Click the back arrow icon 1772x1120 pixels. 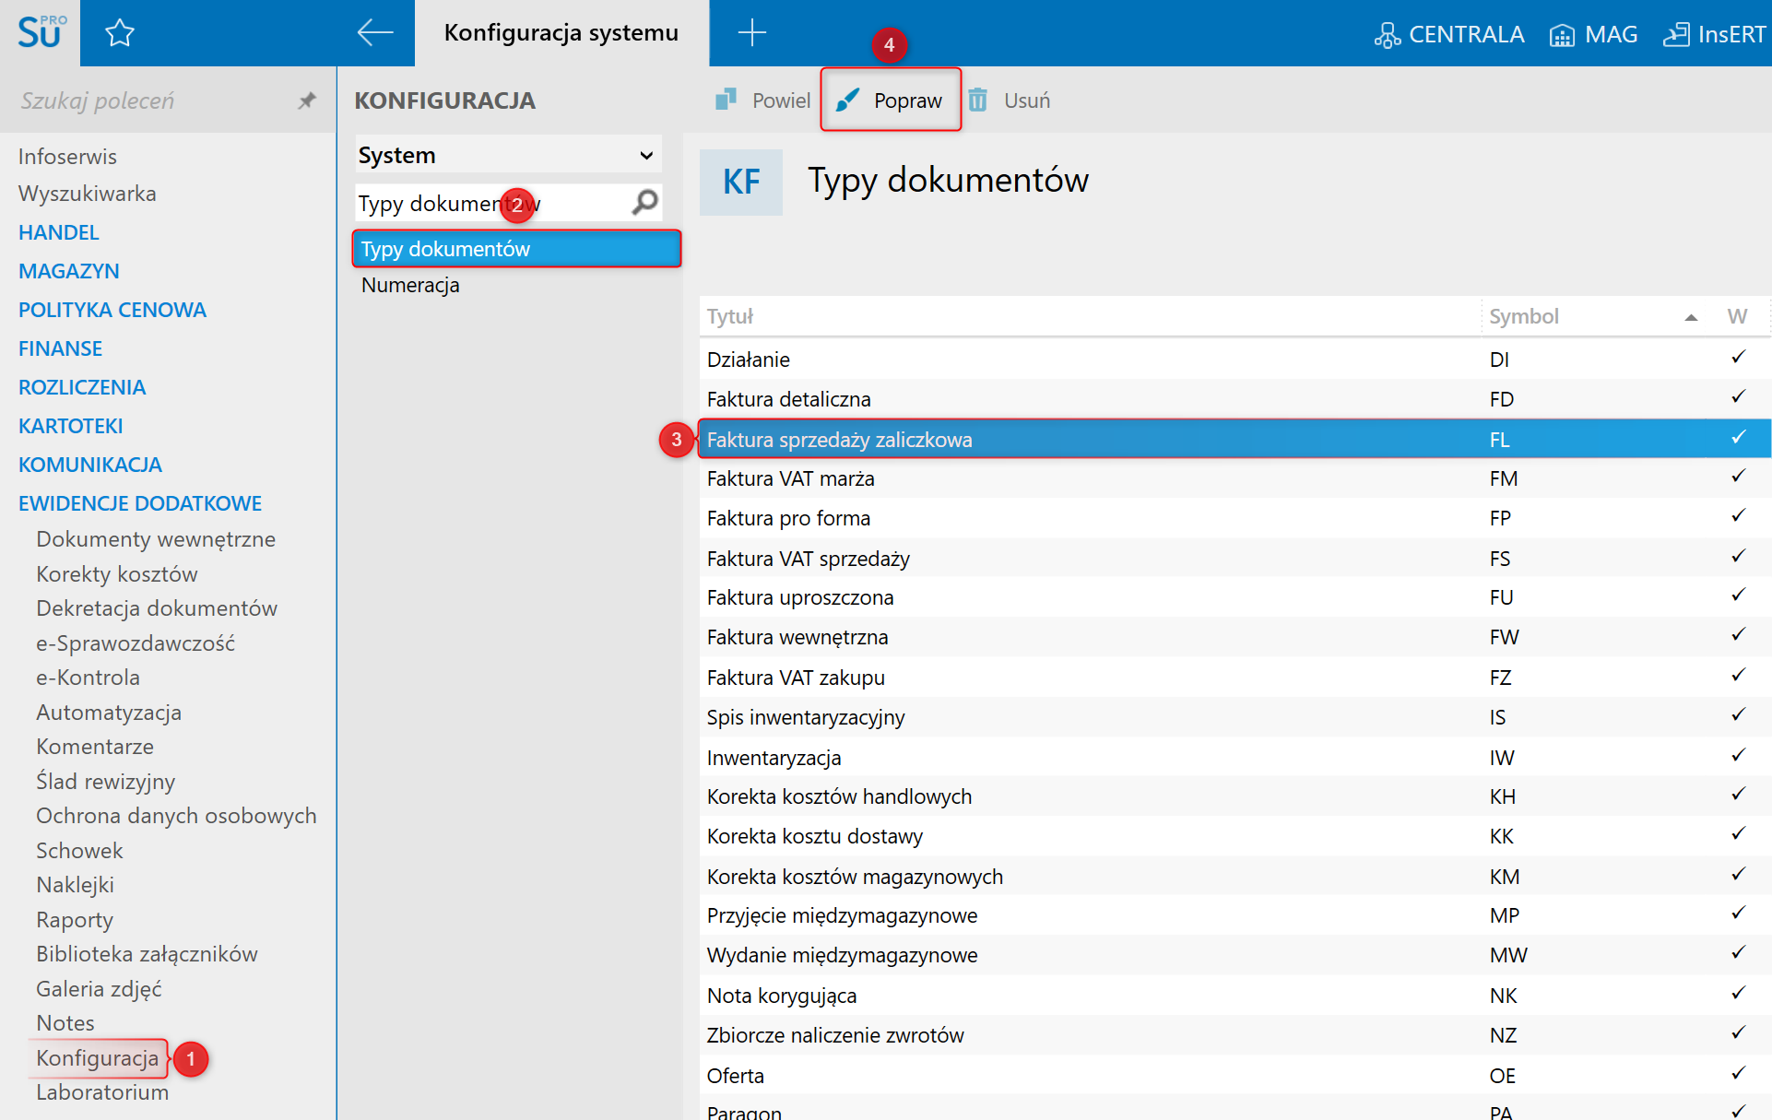click(x=375, y=33)
